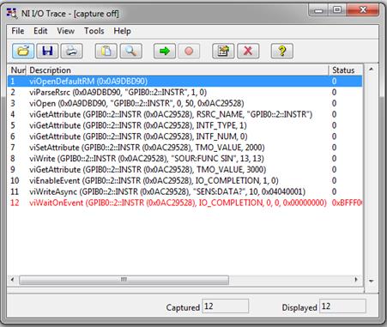Click the Captured count field
The height and width of the screenshot is (327, 387).
tap(226, 306)
